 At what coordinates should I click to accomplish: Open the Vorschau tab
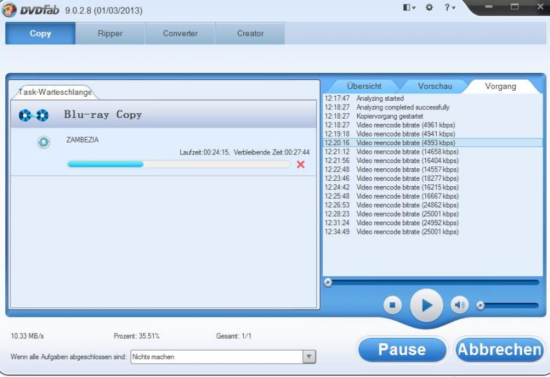435,86
